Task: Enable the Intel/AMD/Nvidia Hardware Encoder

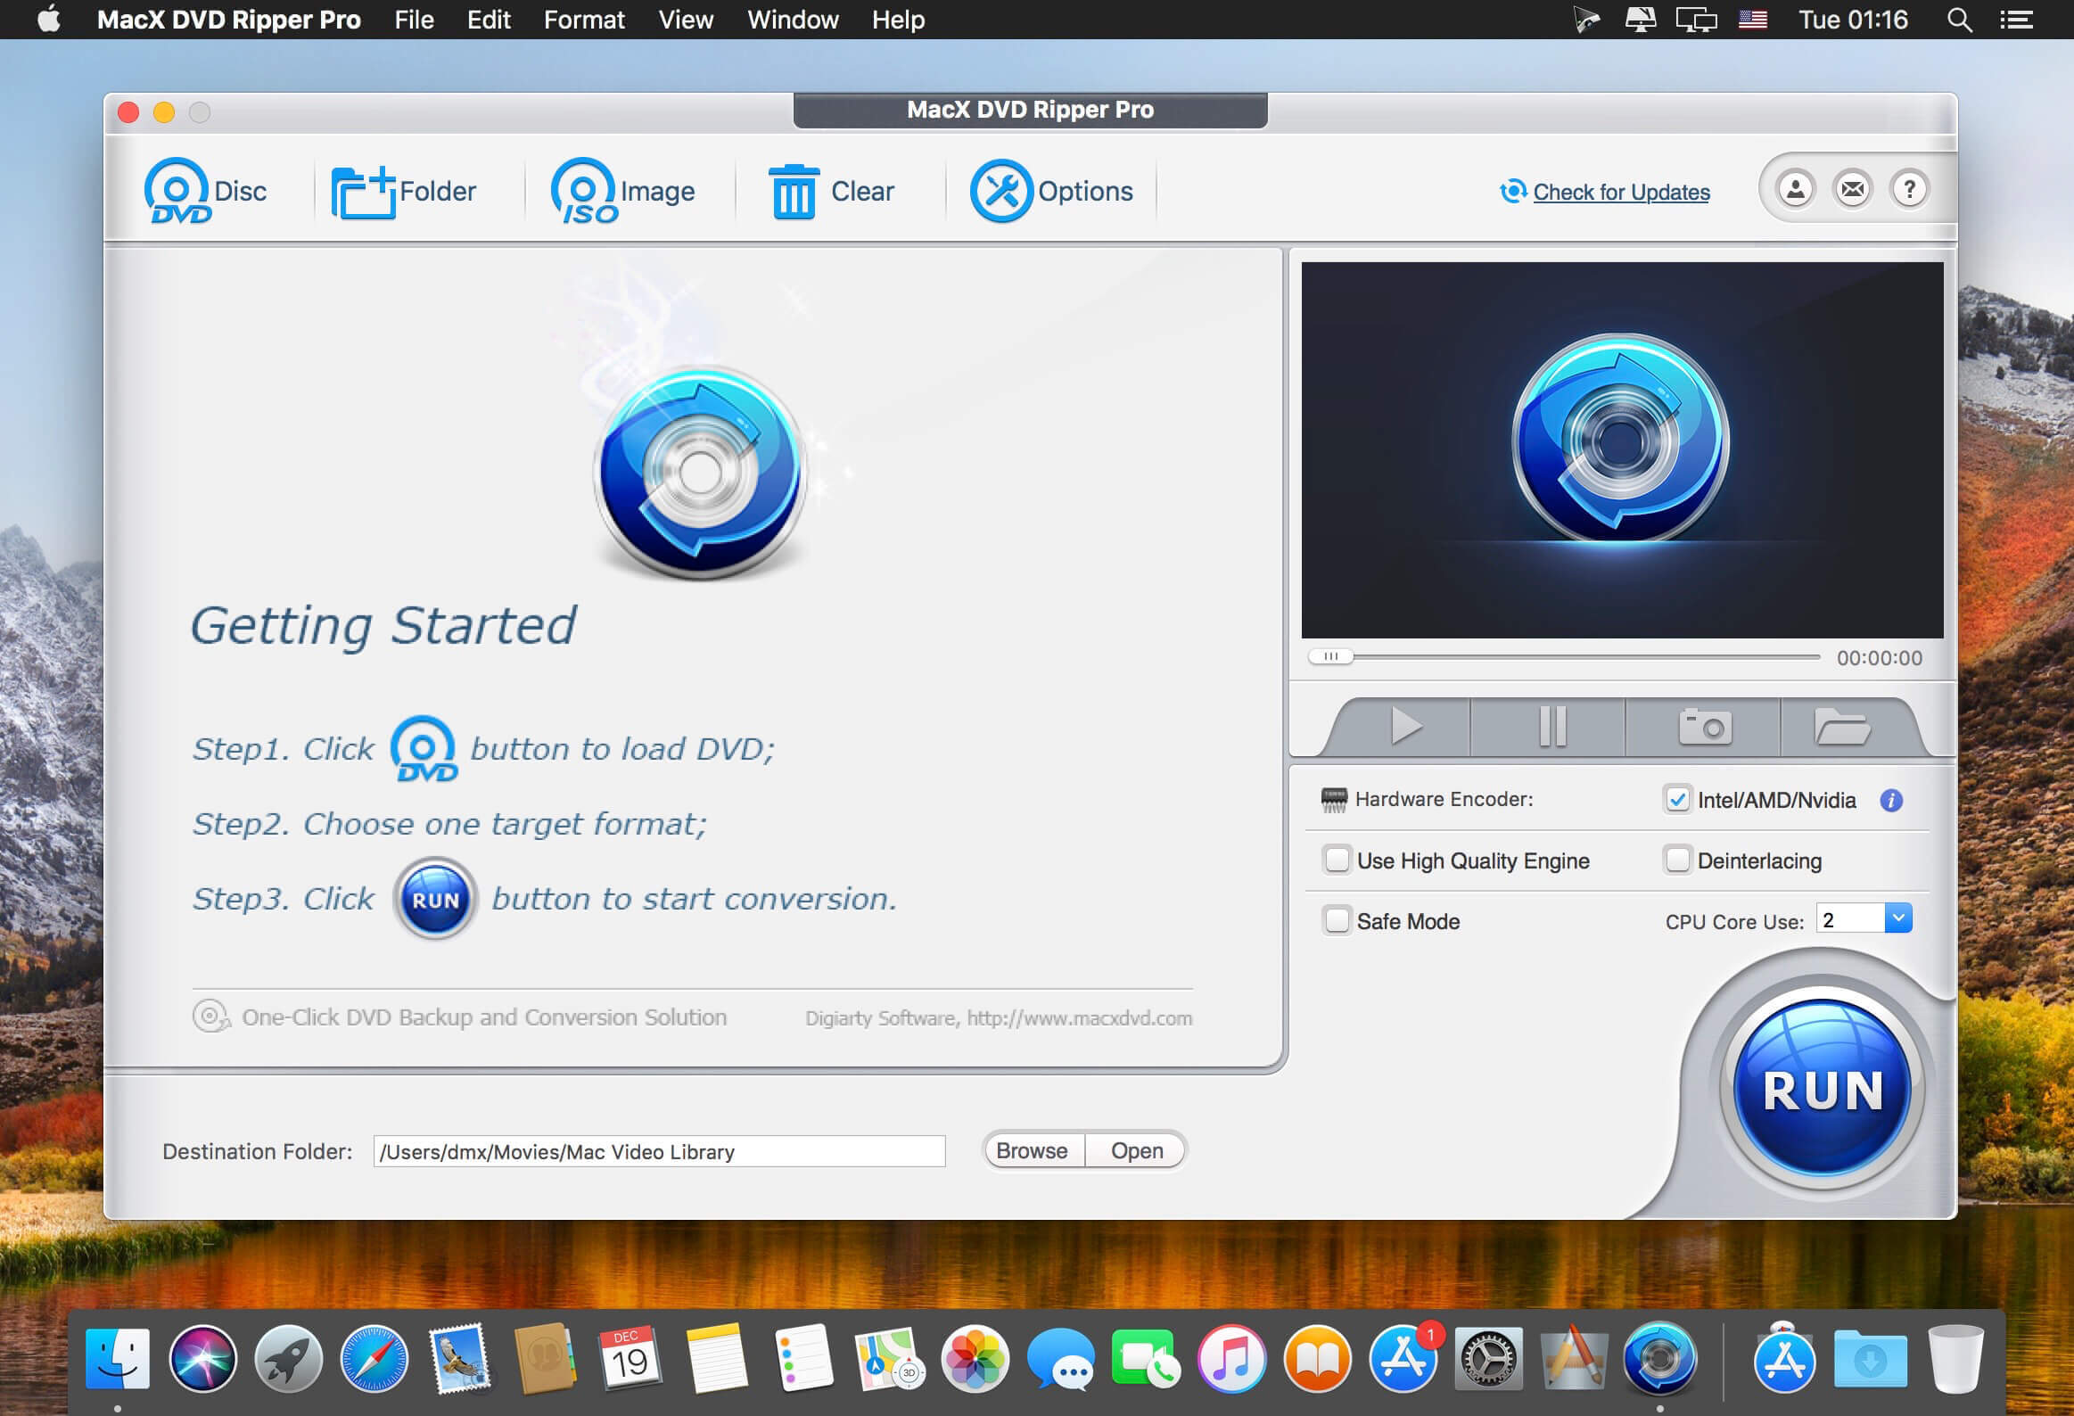Action: click(x=1675, y=800)
